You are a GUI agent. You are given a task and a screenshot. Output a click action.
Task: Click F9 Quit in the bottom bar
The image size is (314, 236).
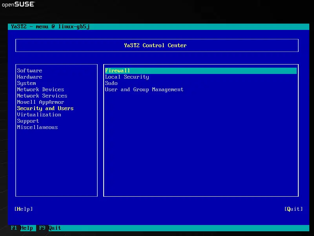[x=50, y=228]
